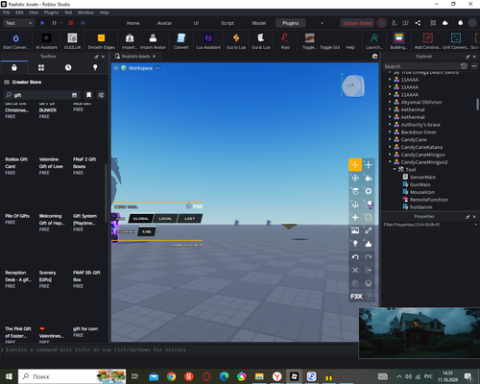
Task: Switch to the Script ribbon tab
Action: pos(228,23)
